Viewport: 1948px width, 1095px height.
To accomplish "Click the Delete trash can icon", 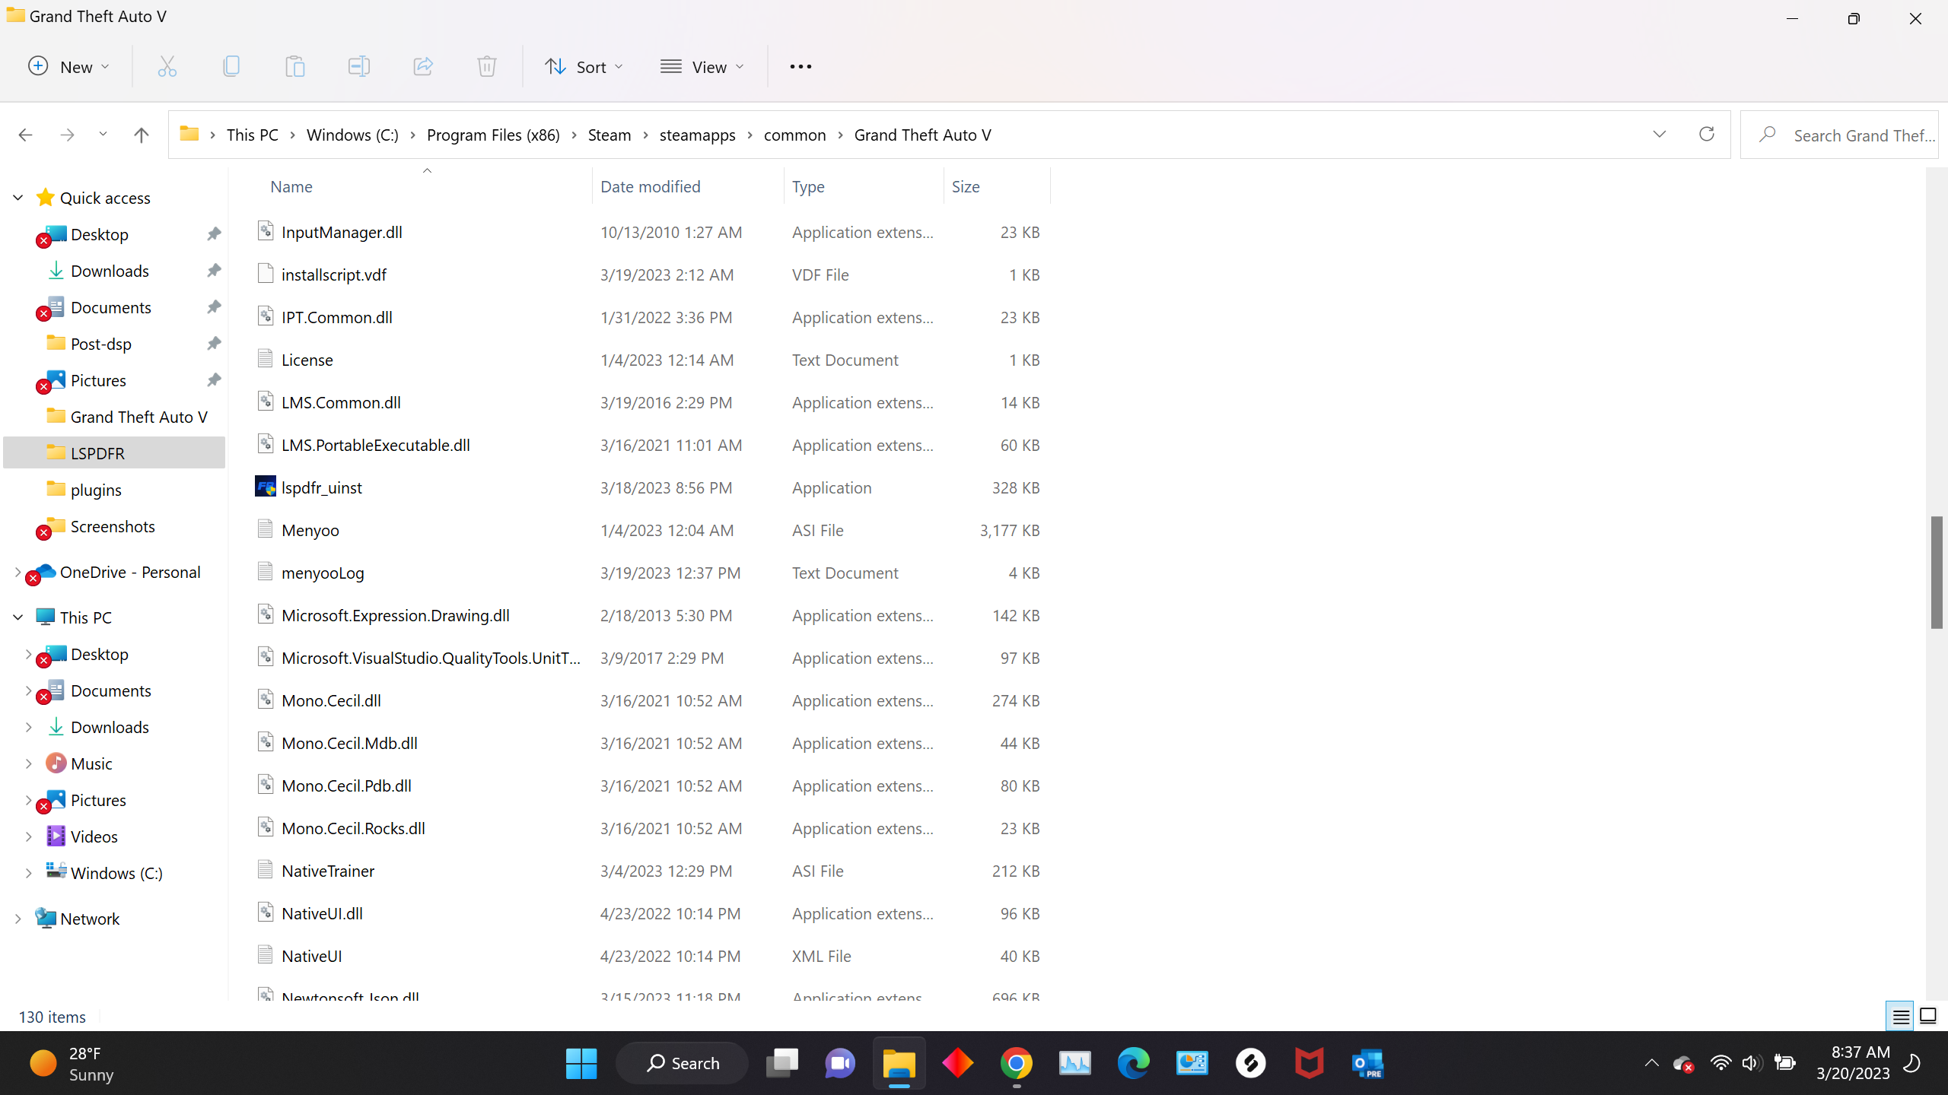I will click(487, 67).
